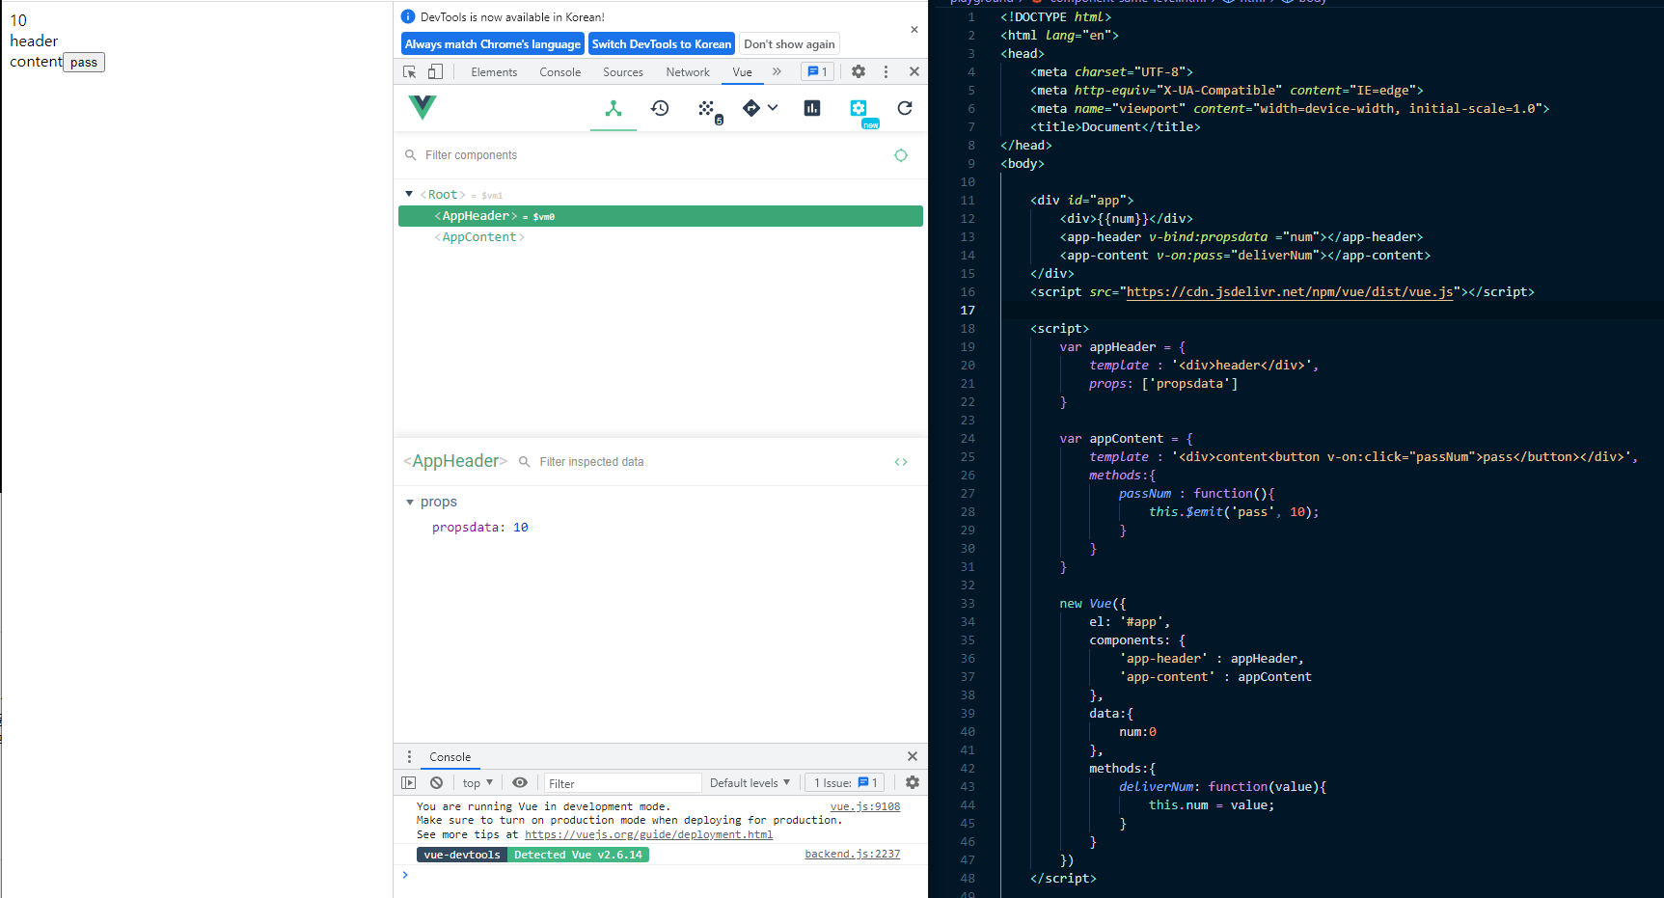Show more DevTools tabs chevron
Viewport: 1664px width, 898px height.
pyautogui.click(x=777, y=71)
